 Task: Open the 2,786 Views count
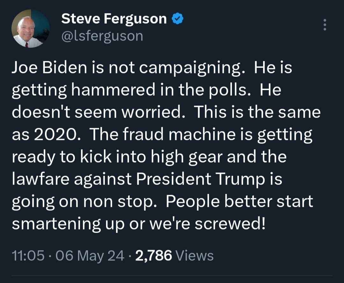[x=174, y=255]
